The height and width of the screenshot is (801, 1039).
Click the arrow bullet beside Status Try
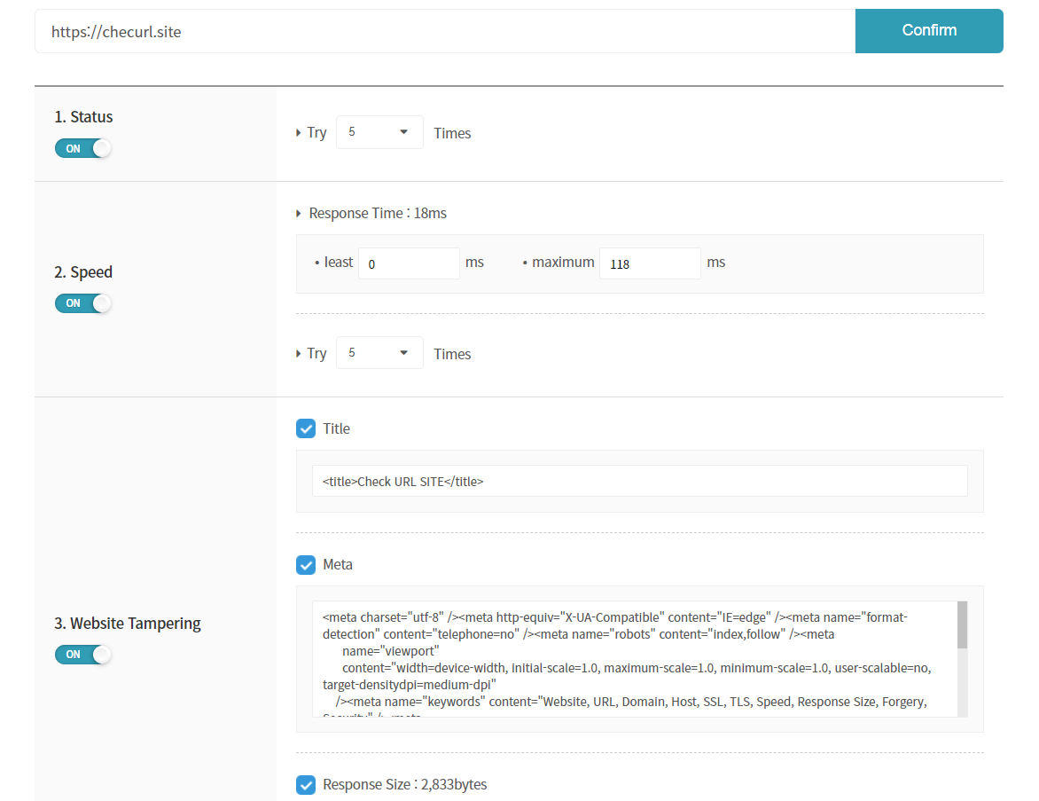pyautogui.click(x=299, y=133)
